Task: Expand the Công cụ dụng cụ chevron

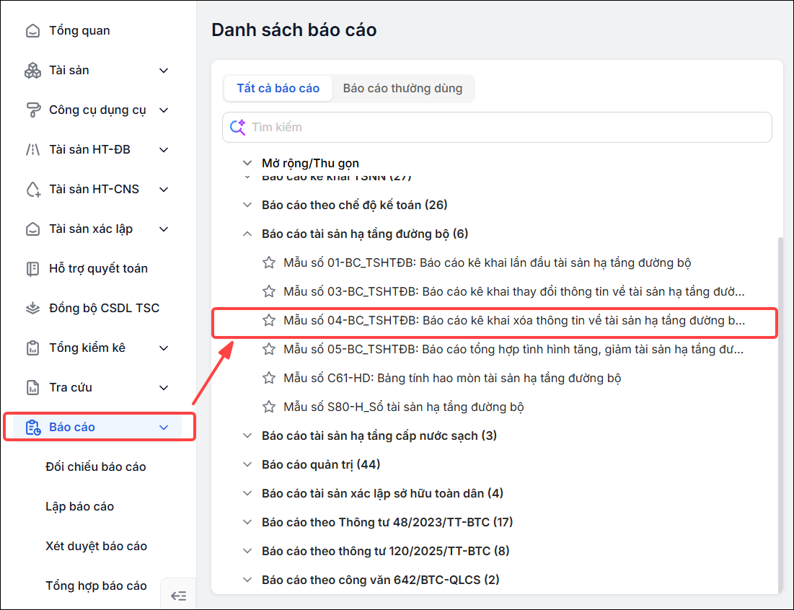Action: 164,110
